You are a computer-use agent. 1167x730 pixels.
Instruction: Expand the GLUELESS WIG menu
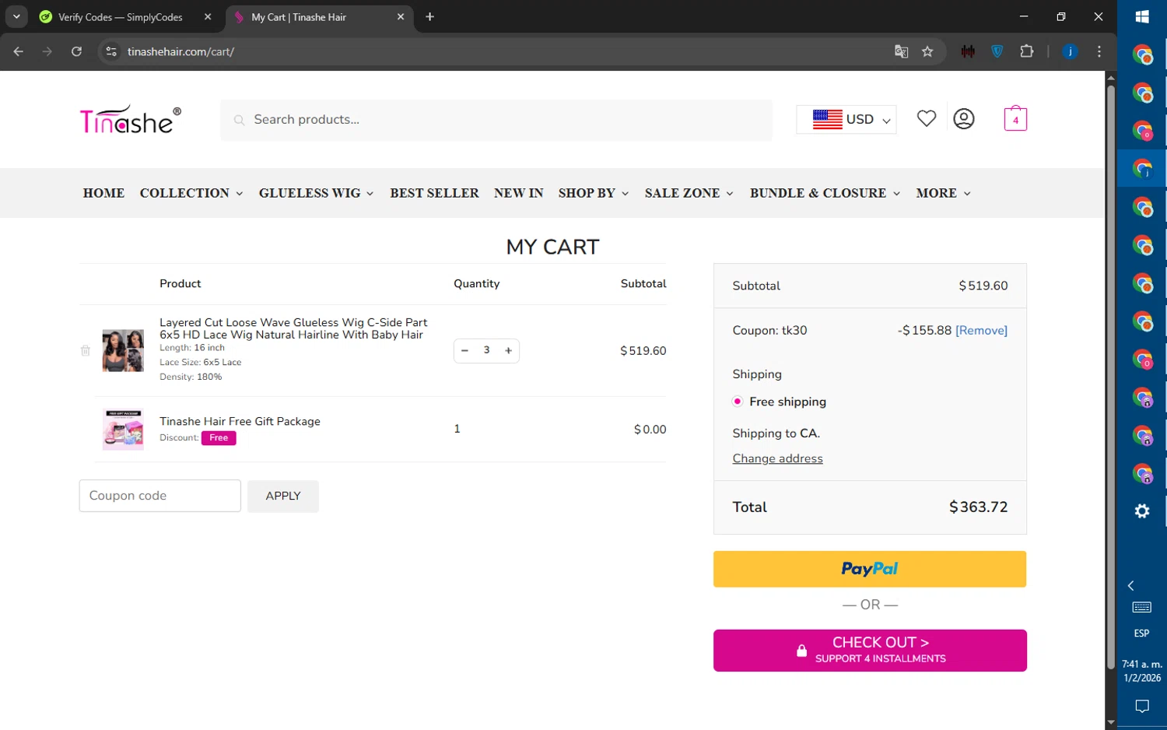coord(316,193)
